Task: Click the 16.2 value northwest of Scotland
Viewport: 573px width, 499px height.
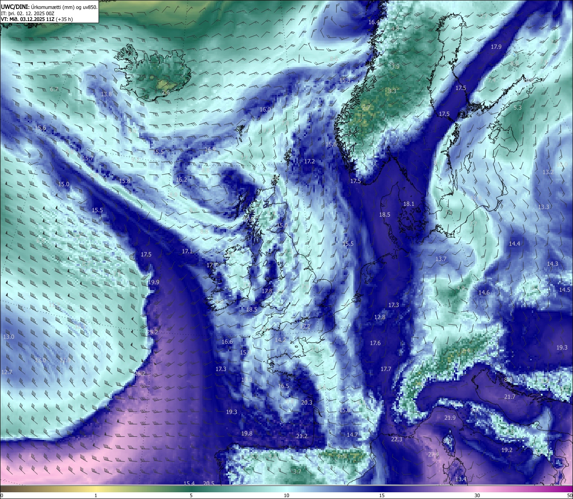Action: [181, 179]
